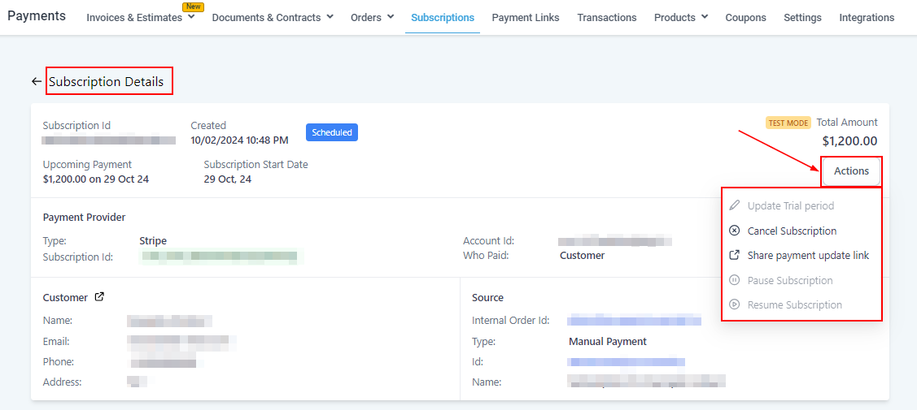
Task: Click the Actions button
Action: pyautogui.click(x=851, y=171)
